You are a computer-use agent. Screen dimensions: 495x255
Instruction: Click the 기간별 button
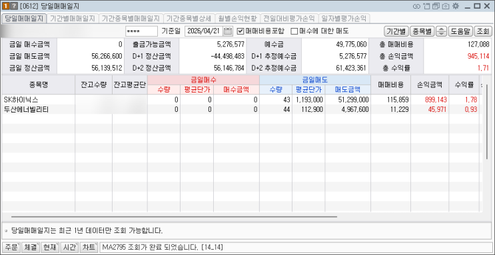coord(396,31)
